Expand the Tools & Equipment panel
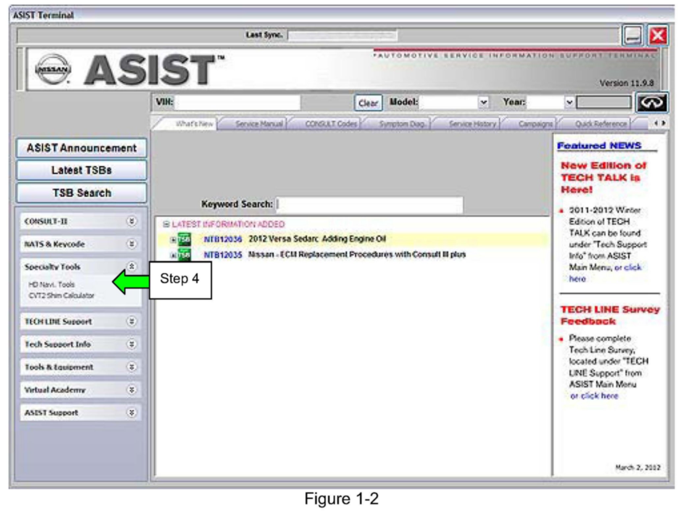Screen dimensions: 684x521 point(131,367)
